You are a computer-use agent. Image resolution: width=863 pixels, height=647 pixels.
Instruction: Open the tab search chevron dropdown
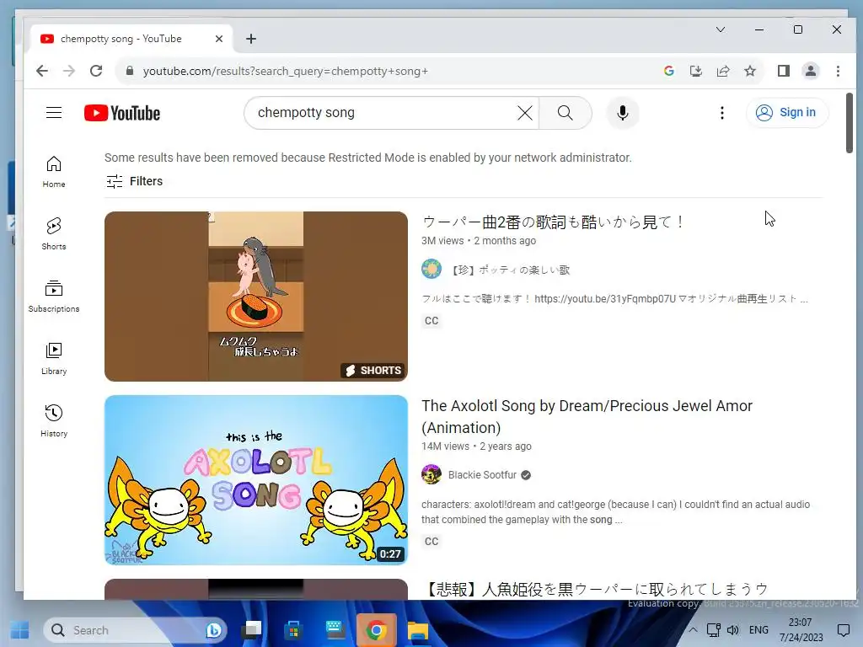tap(721, 29)
